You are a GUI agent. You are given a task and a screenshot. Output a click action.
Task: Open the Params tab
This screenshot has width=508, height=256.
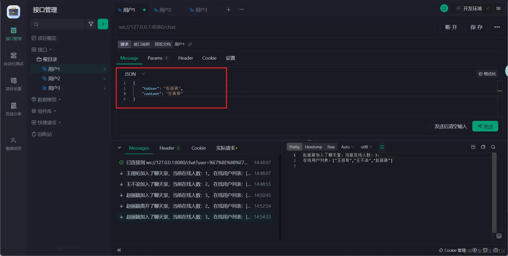point(157,58)
